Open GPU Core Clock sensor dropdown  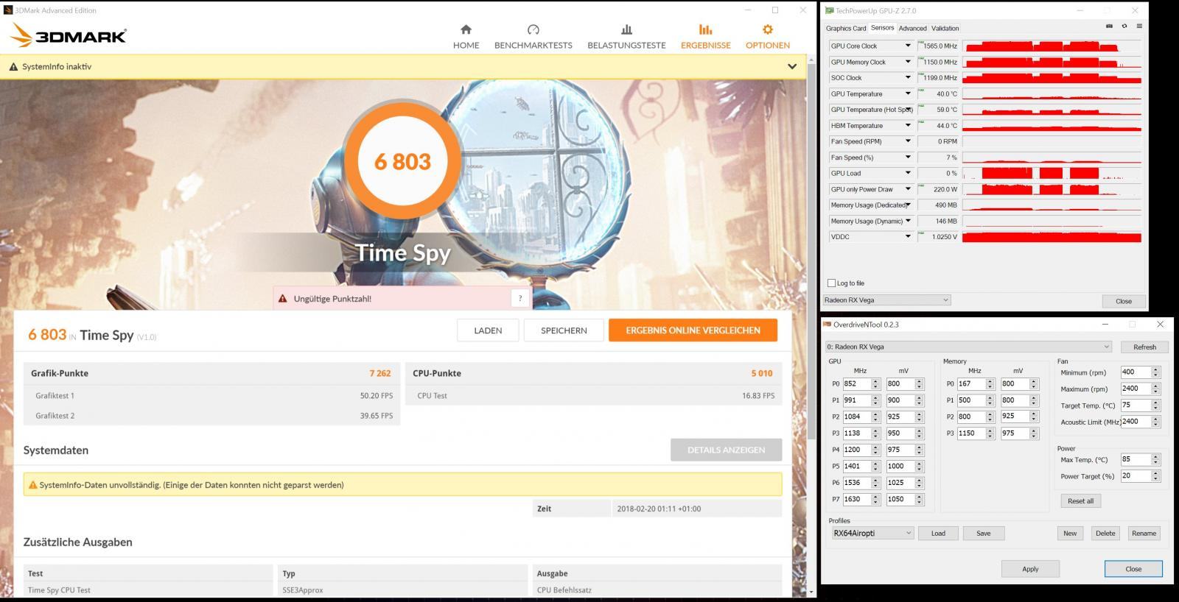point(908,46)
